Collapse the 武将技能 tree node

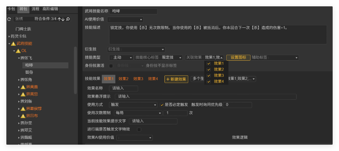pos(9,44)
